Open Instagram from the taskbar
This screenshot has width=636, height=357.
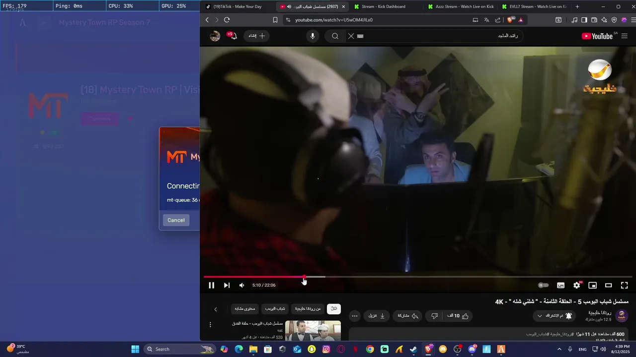pyautogui.click(x=326, y=349)
